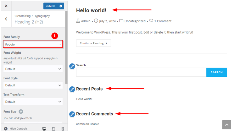Screen dimensions: 235x131
Task: Click the Publish button
Action: click(50, 6)
